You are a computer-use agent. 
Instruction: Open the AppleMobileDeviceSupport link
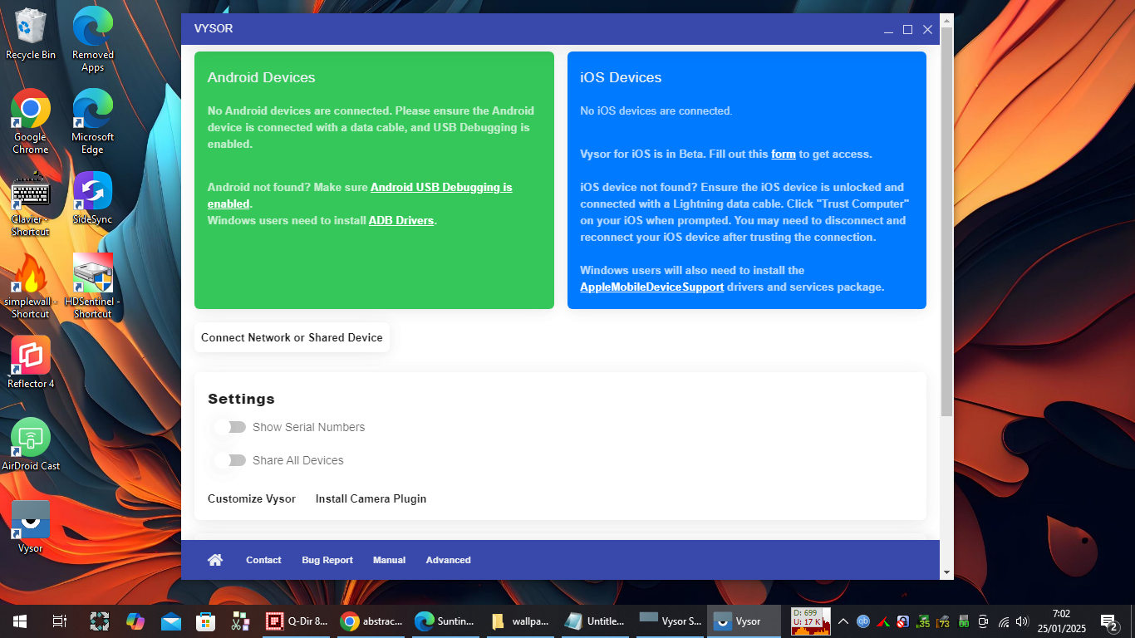tap(652, 287)
